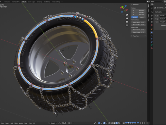Click the Median Z value field
Image resolution: width=166 pixels, height=125 pixels.
click(x=138, y=15)
